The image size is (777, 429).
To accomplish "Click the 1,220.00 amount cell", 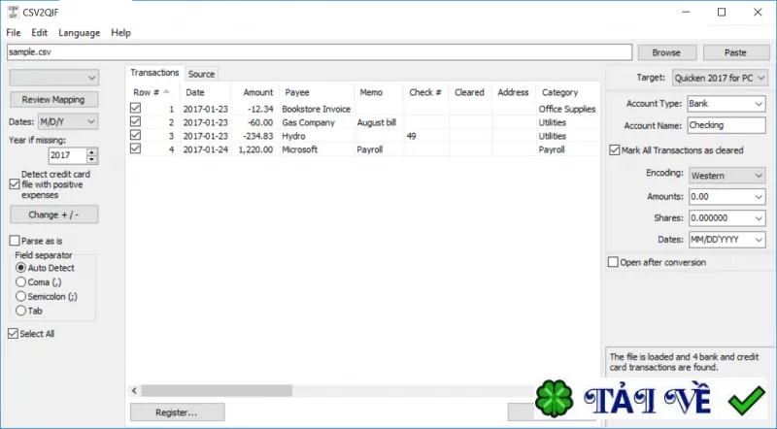I will [x=255, y=149].
